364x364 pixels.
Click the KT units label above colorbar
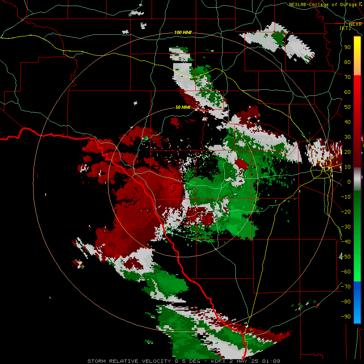click(x=345, y=28)
